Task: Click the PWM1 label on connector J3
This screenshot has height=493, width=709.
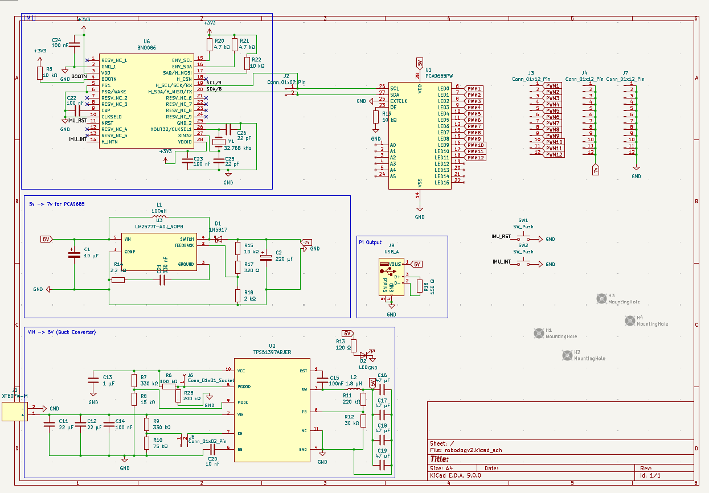Action: coord(553,85)
